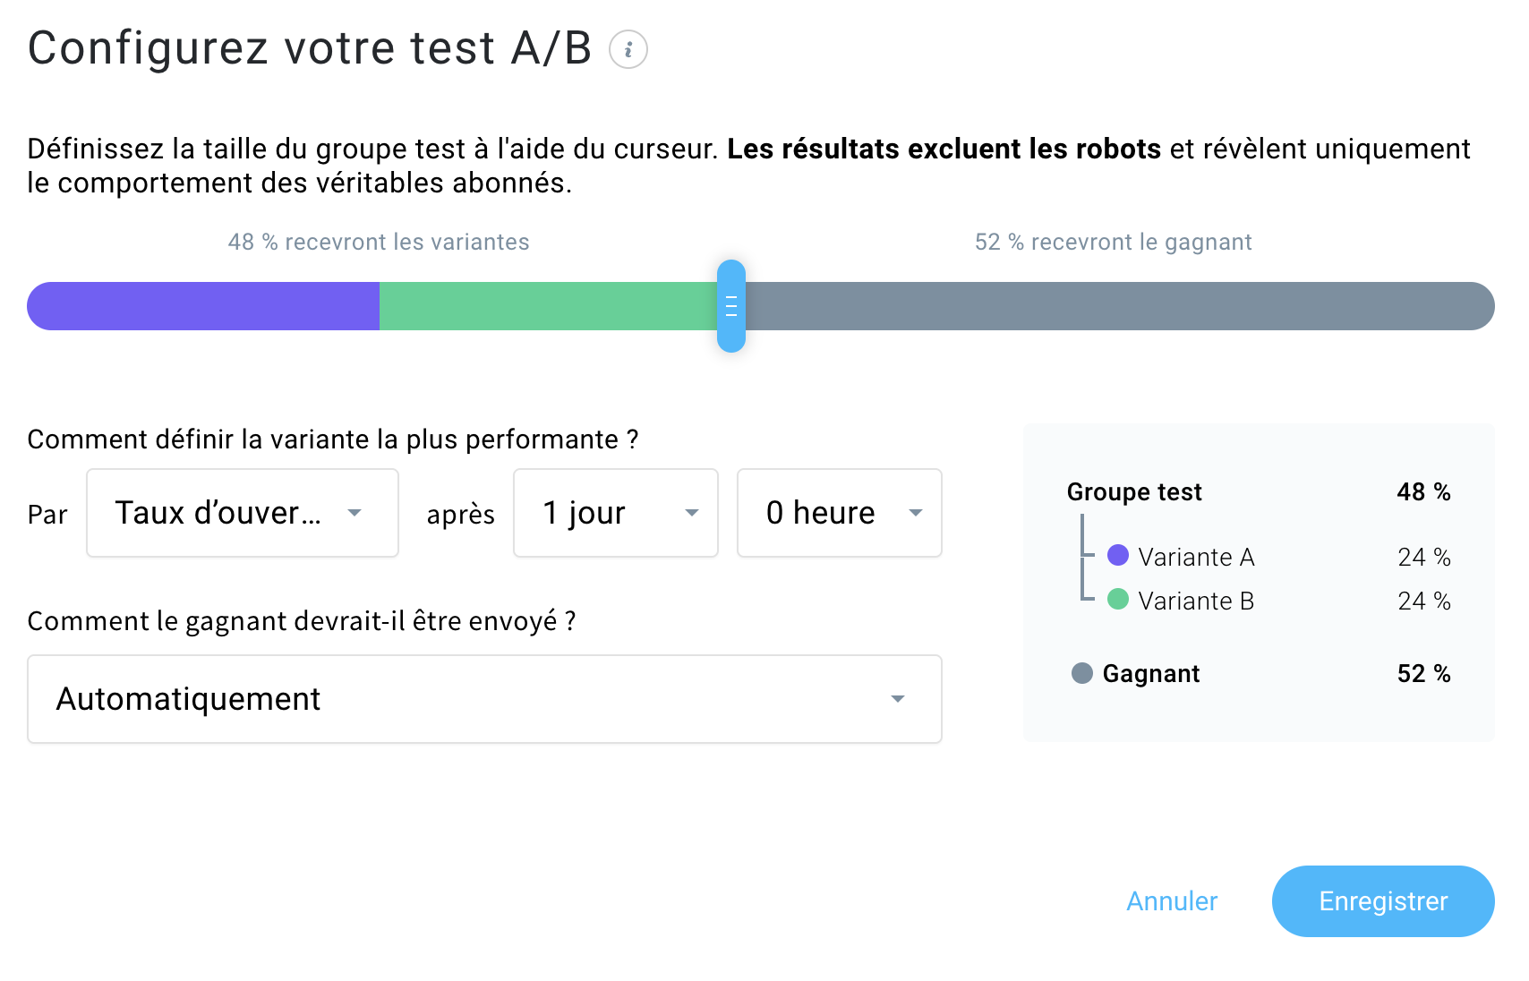The width and height of the screenshot is (1529, 981).
Task: Click the "Configurez votre test A/B" title
Action: click(x=310, y=48)
